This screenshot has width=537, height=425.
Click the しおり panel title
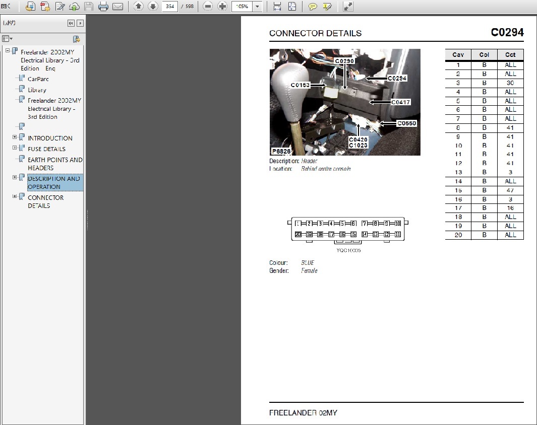[9, 23]
